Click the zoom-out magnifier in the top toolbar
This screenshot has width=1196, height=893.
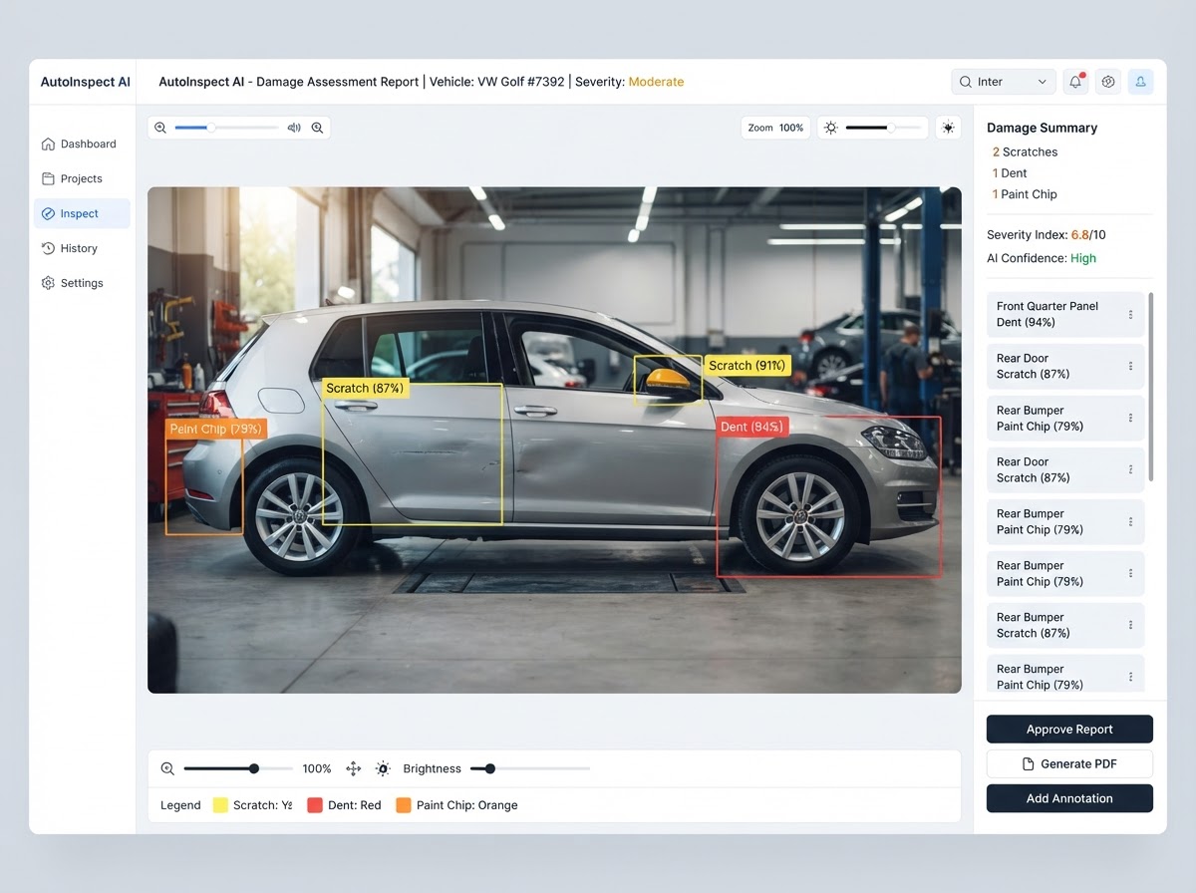coord(160,128)
